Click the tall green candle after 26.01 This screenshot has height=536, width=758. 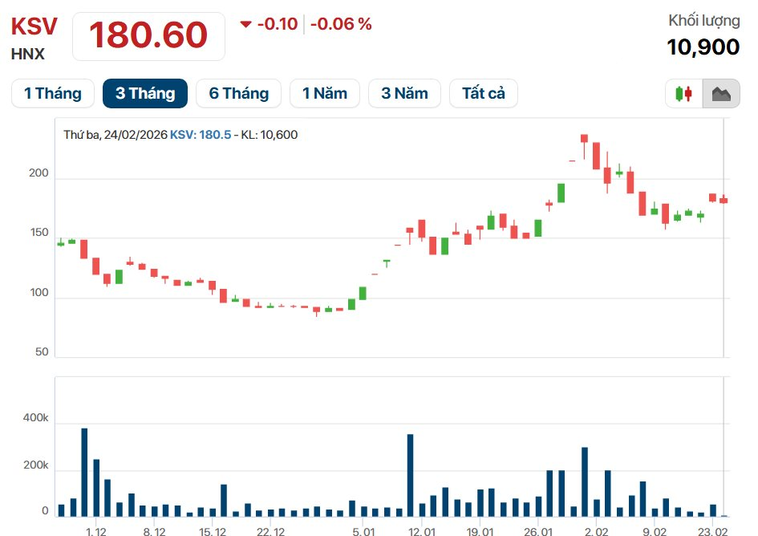coord(561,193)
